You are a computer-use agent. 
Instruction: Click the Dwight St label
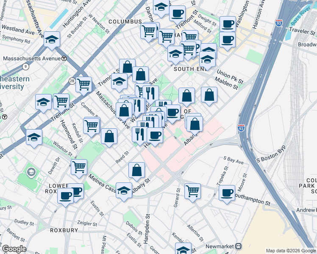(x=207, y=20)
